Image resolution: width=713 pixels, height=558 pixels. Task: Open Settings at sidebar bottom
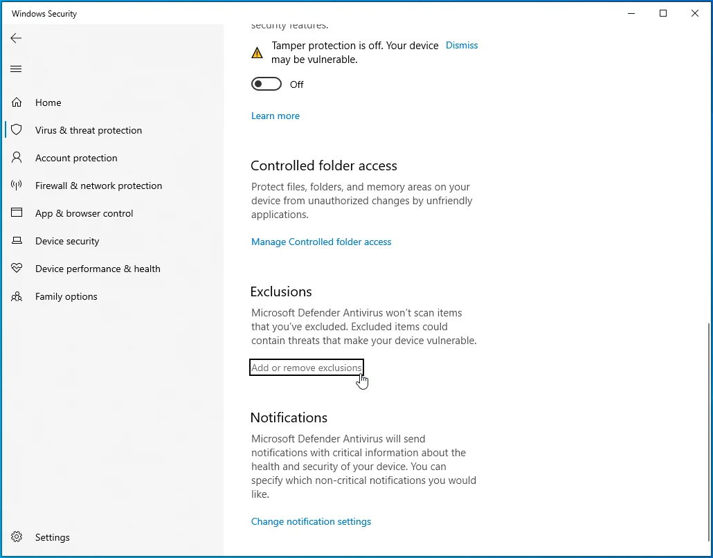[53, 537]
